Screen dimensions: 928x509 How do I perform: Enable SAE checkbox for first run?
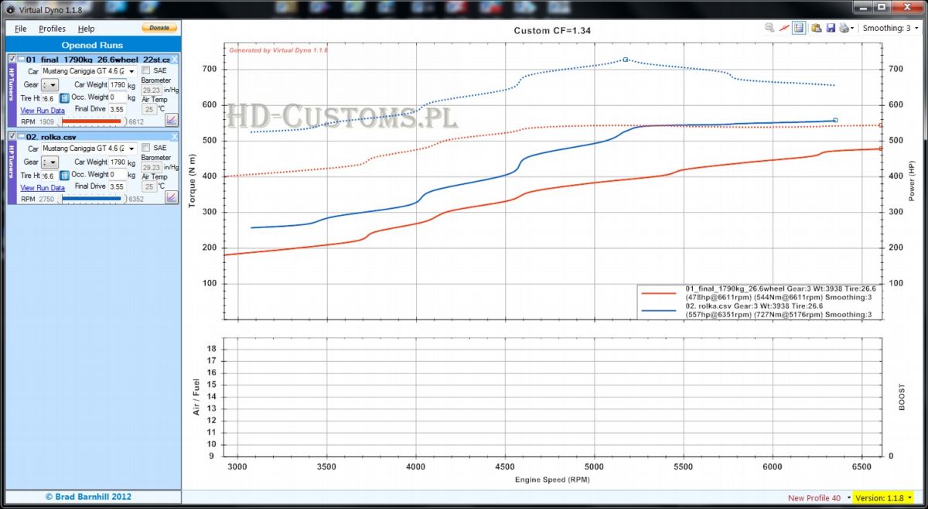(x=146, y=70)
